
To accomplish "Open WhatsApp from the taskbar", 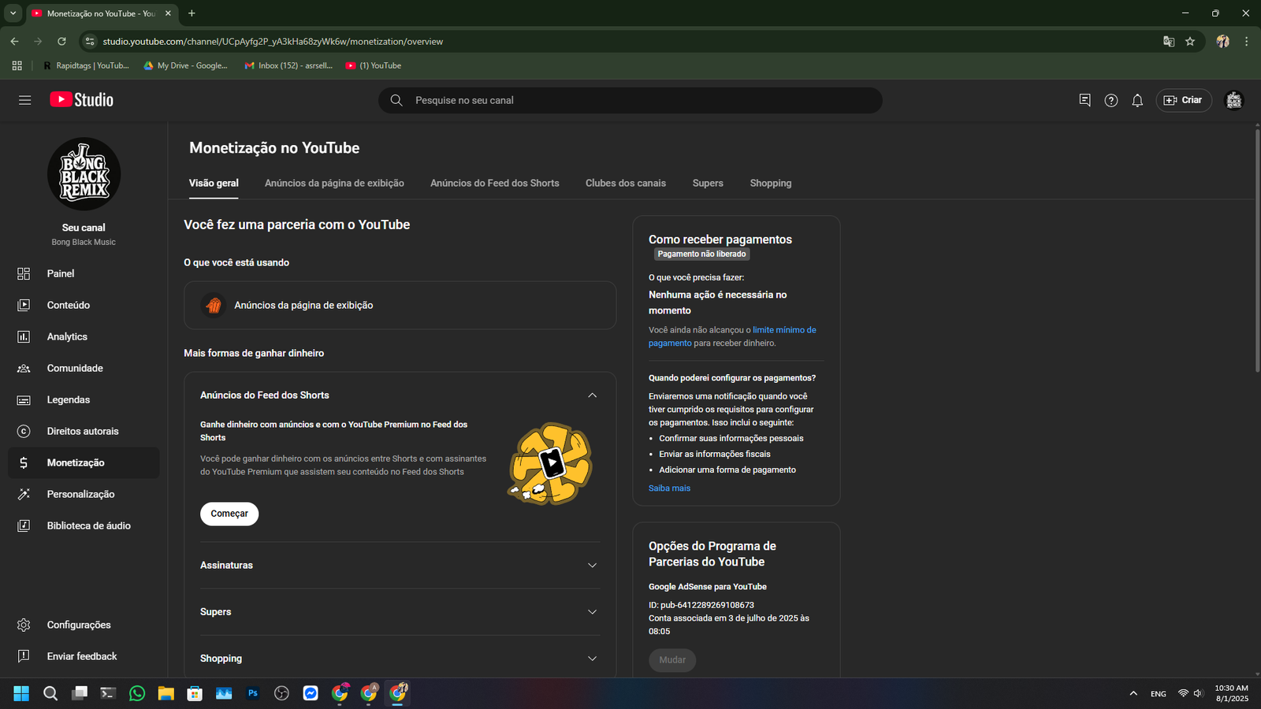I will (137, 693).
